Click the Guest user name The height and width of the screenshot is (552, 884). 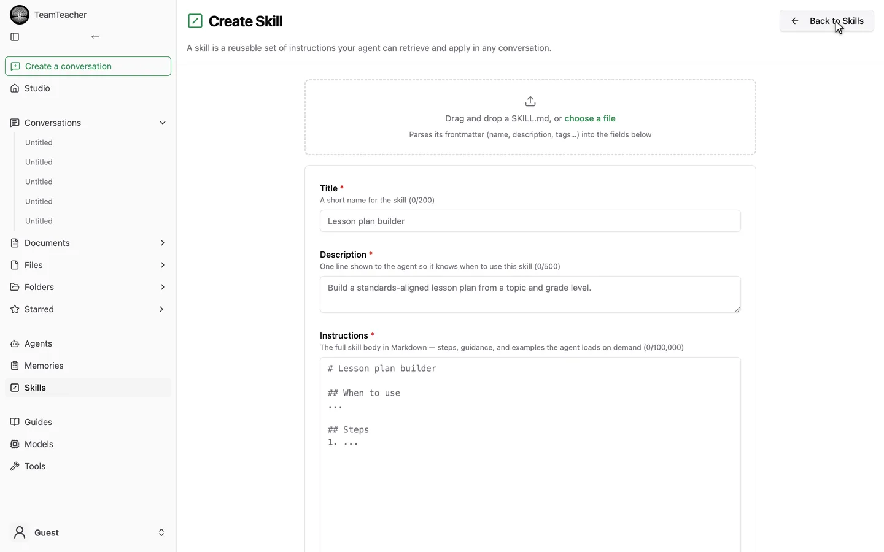point(47,532)
